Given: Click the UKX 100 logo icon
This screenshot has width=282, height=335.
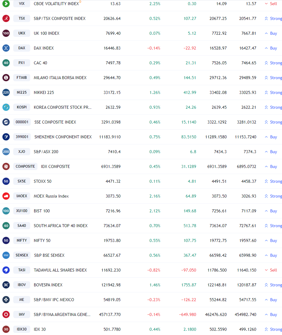Looking at the screenshot, I should pyautogui.click(x=6, y=33).
